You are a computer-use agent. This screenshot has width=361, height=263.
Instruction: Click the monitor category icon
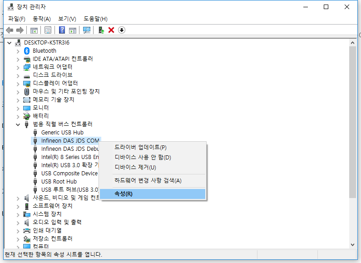coord(27,108)
